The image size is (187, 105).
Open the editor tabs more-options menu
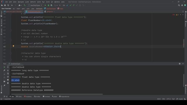(183, 12)
